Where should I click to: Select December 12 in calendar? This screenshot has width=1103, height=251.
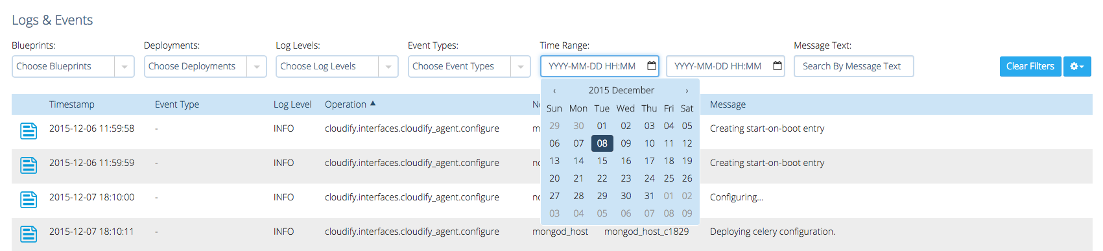pyautogui.click(x=687, y=143)
